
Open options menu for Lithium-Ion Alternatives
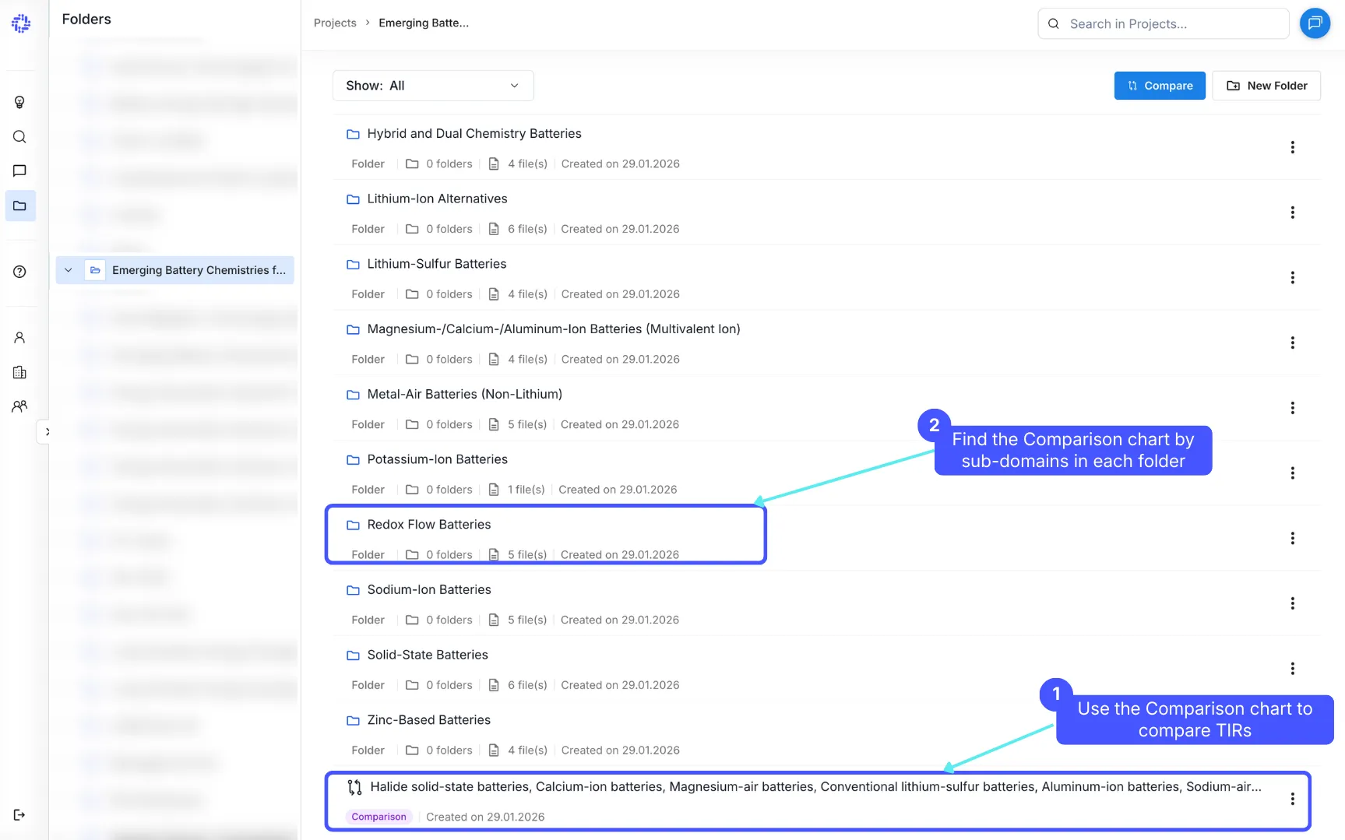[1293, 213]
